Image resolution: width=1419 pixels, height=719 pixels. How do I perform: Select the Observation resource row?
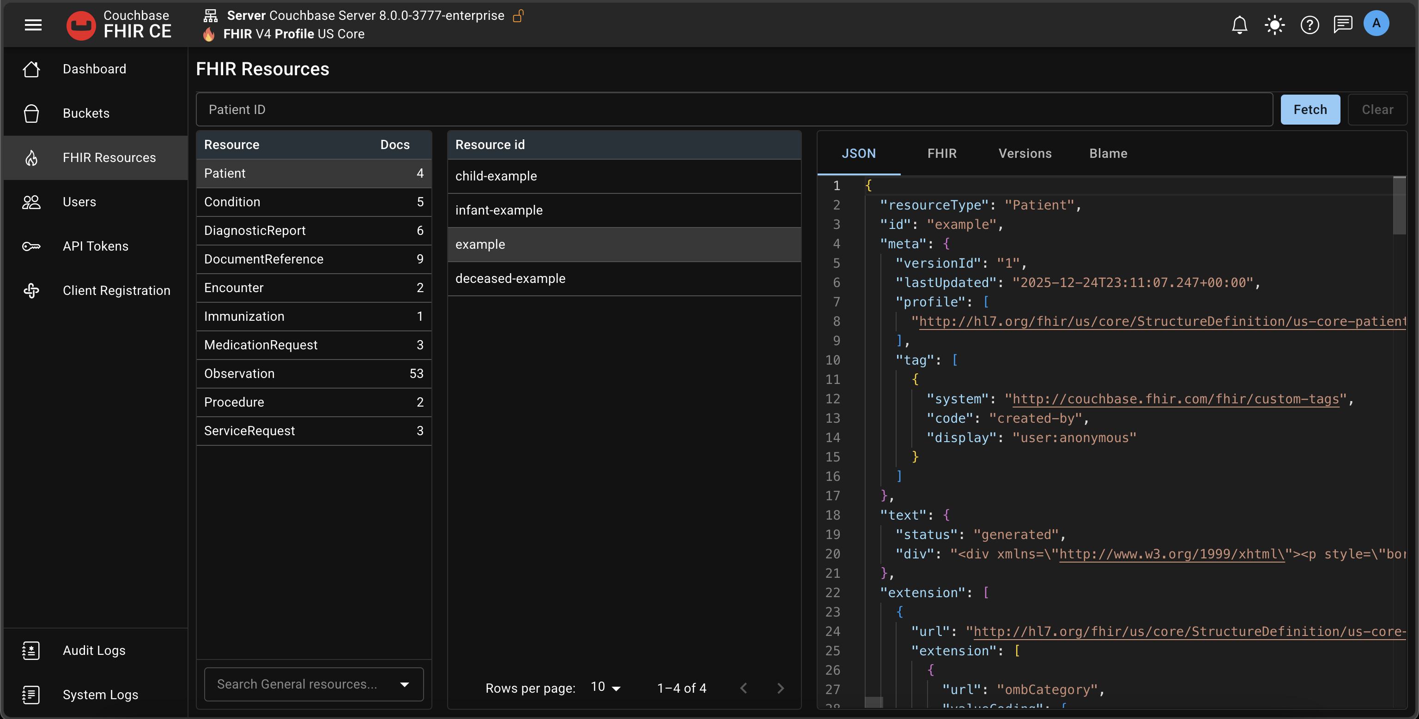[x=314, y=374]
